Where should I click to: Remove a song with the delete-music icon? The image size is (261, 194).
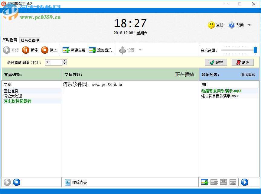pyautogui.click(x=214, y=182)
